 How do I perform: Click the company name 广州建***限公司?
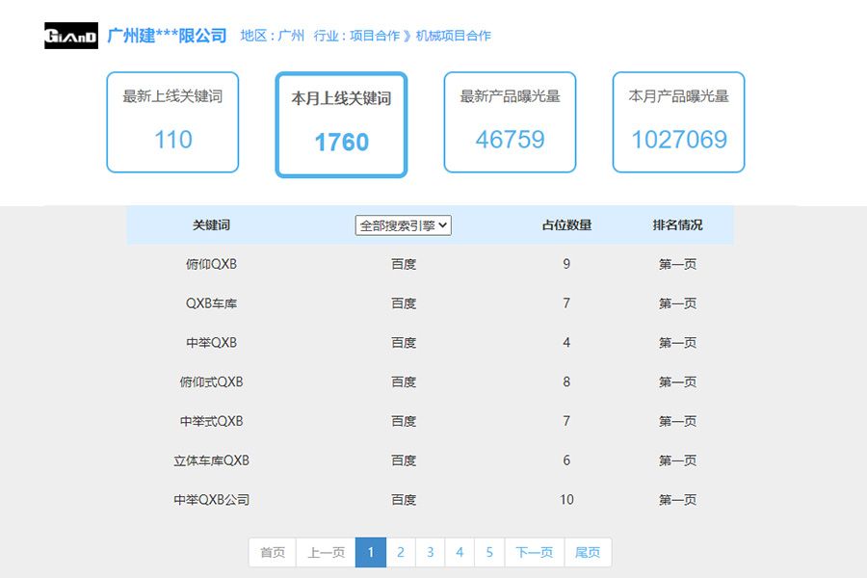point(166,35)
